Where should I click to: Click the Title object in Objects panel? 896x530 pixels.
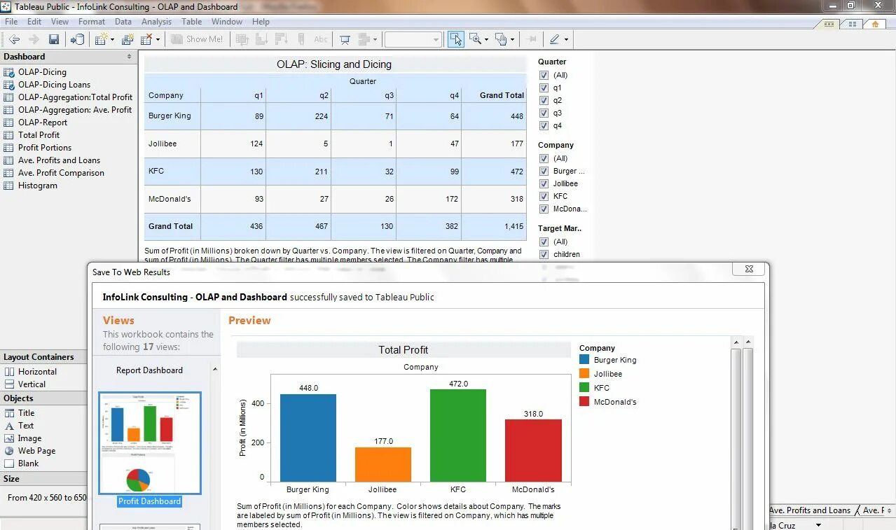pos(26,413)
